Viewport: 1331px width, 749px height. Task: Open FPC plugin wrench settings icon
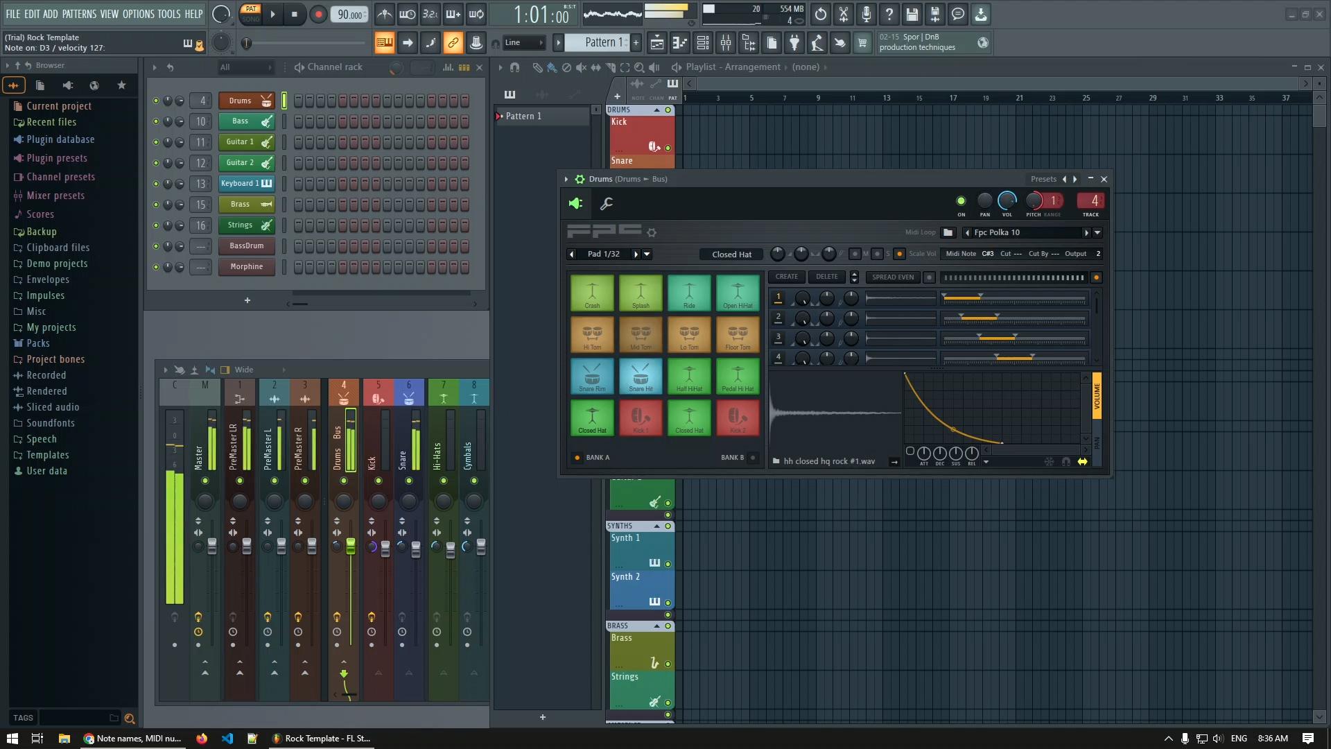tap(606, 203)
